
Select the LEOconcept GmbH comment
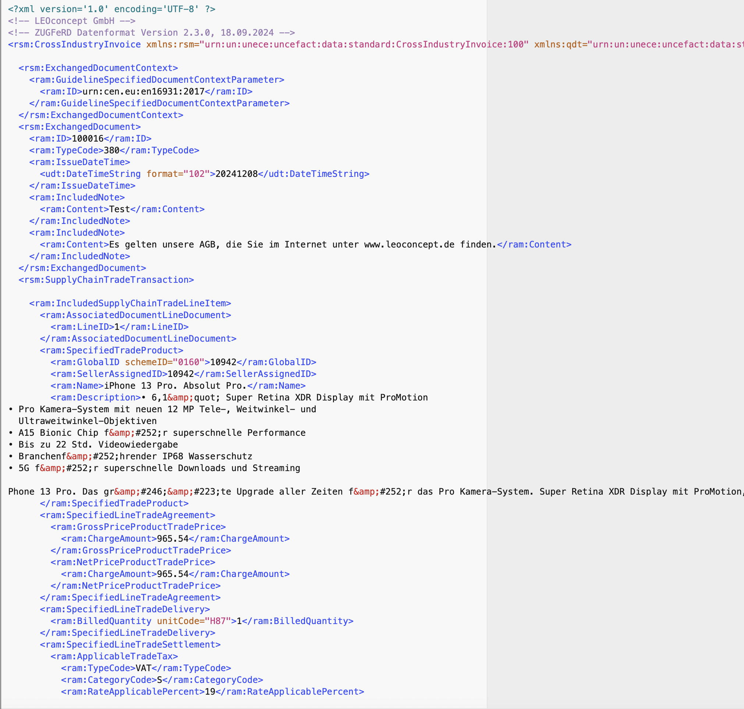click(72, 21)
